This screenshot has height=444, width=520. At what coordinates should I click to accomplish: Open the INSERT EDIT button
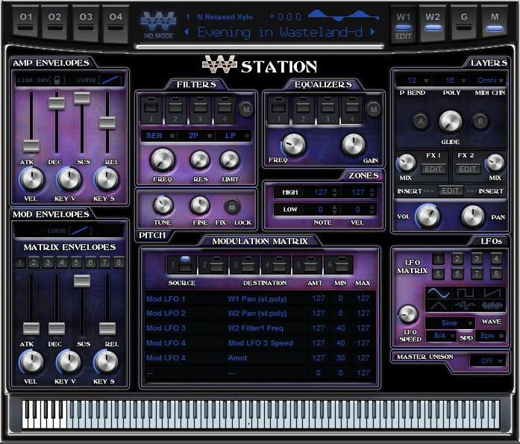[x=450, y=191]
